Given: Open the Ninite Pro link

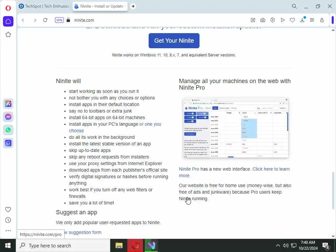Looking at the screenshot, I should click(x=189, y=169).
